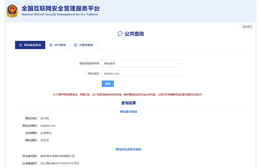261x168 pixels.
Task: Click duikala.com in the results
Action: click(48, 126)
